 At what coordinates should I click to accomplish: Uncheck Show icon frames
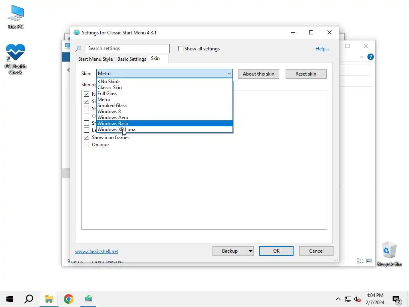point(86,138)
